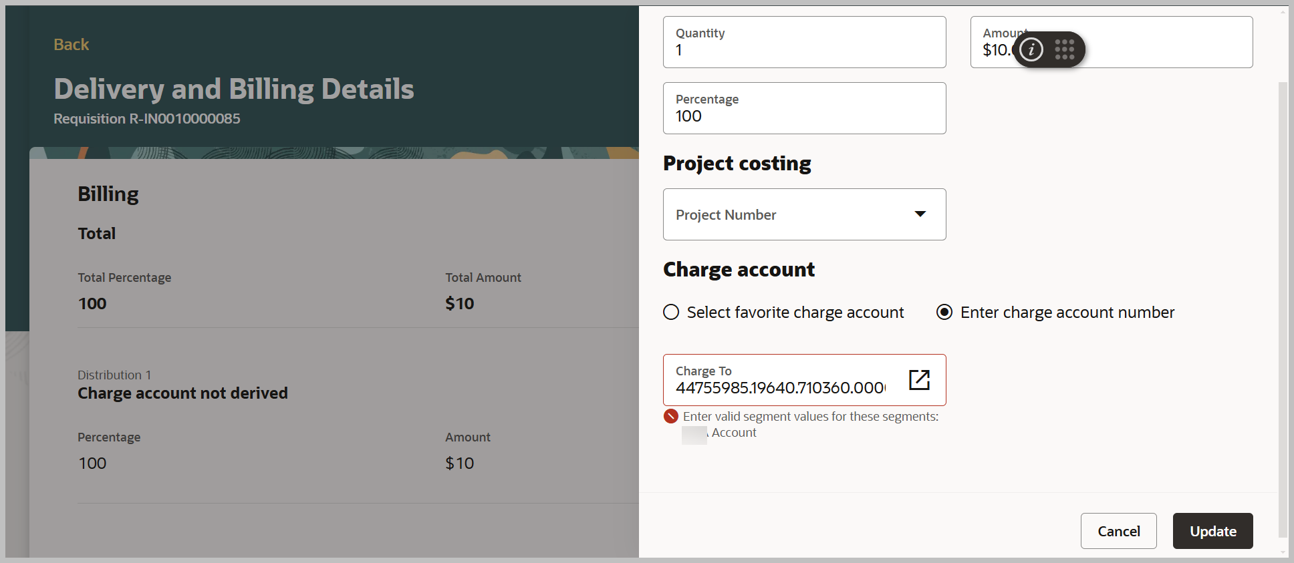This screenshot has height=563, width=1294.
Task: Click the Project Number dropdown arrow
Action: click(920, 214)
